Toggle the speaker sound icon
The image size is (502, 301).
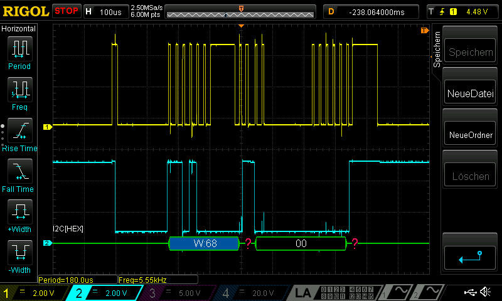(485, 292)
